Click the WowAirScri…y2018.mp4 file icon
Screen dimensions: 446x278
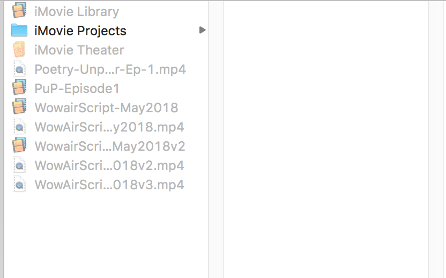click(19, 127)
